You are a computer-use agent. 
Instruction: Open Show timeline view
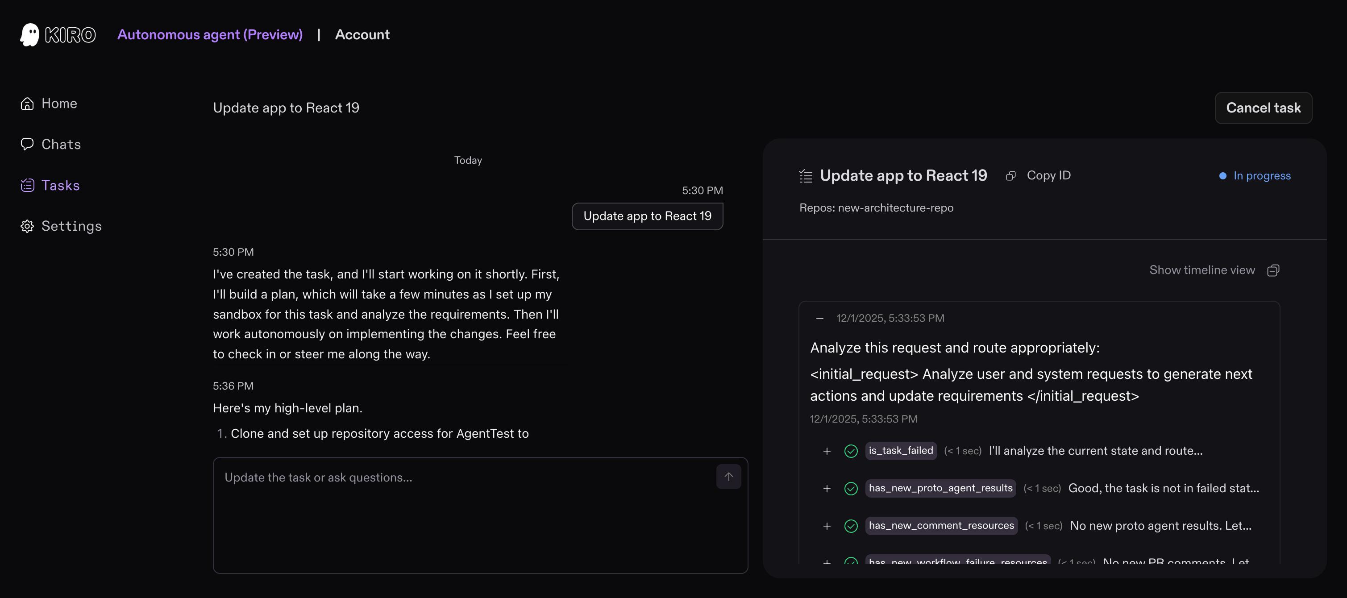click(1201, 270)
